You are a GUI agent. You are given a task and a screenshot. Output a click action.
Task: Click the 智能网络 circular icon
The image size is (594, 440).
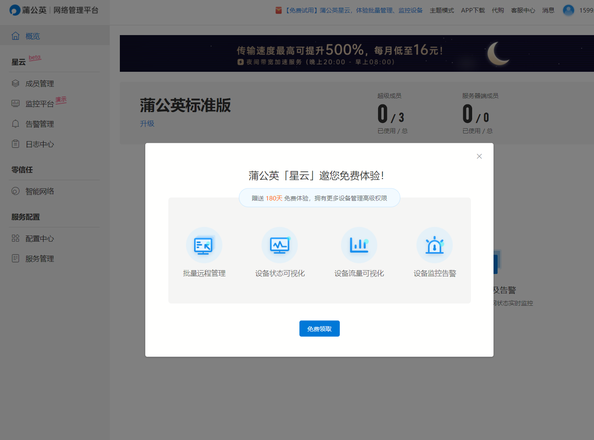click(x=15, y=191)
